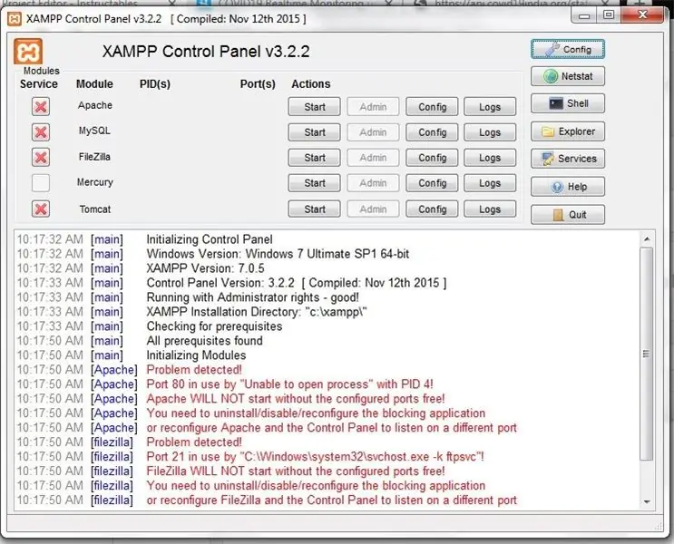Click the MySQL Admin button
Screen dimensions: 674x544
373,132
